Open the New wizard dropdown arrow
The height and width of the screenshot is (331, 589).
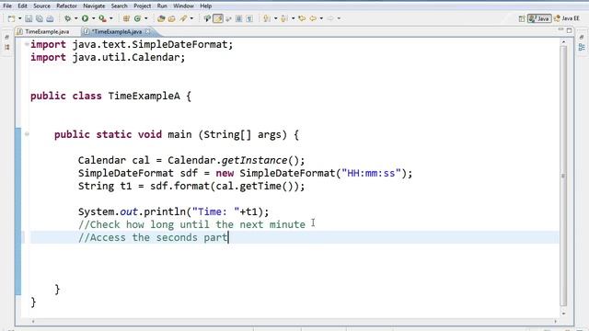click(x=20, y=18)
